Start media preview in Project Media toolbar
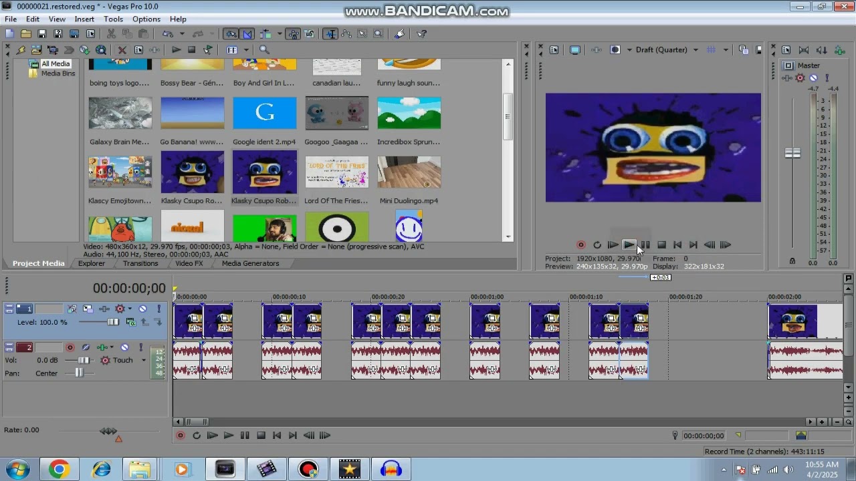 coord(176,49)
